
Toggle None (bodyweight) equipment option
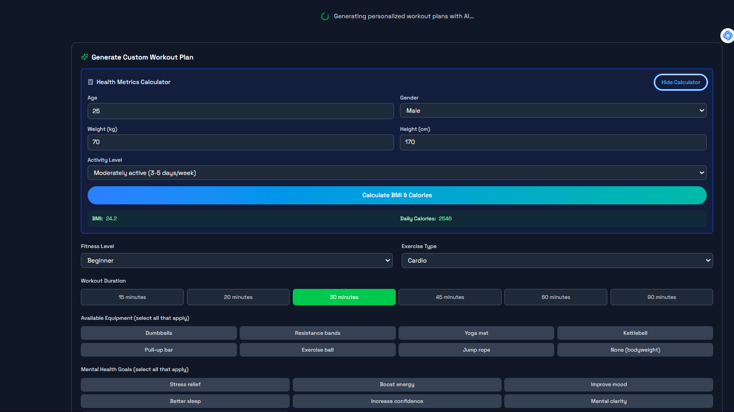click(x=635, y=350)
